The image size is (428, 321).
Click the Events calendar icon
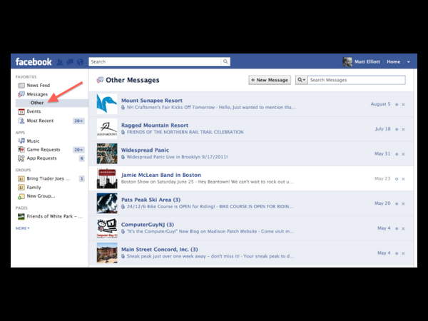[21, 112]
